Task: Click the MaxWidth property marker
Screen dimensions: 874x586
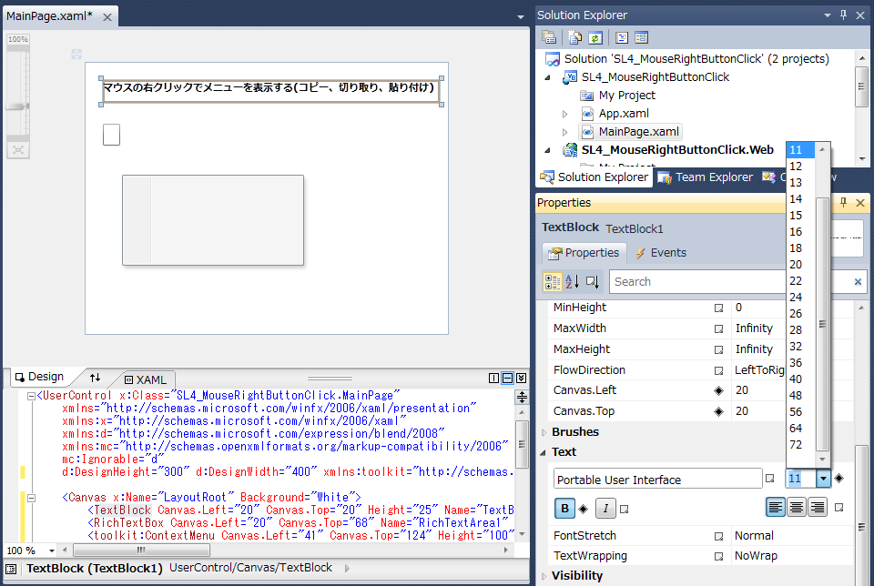Action: point(719,329)
